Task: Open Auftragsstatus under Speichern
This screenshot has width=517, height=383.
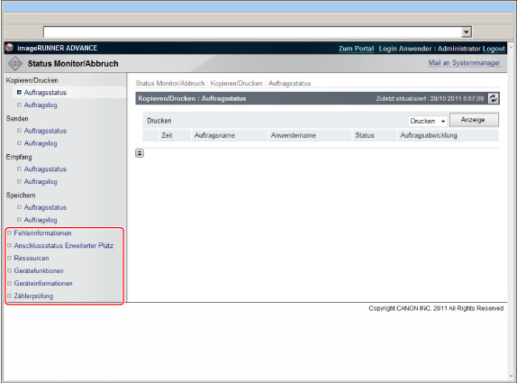Action: point(45,207)
